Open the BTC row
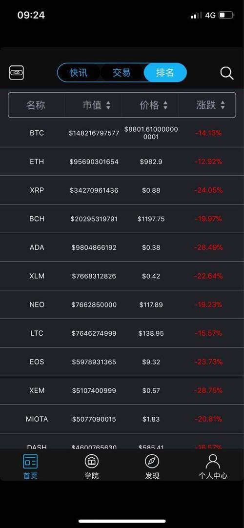The image size is (244, 528). [122, 133]
